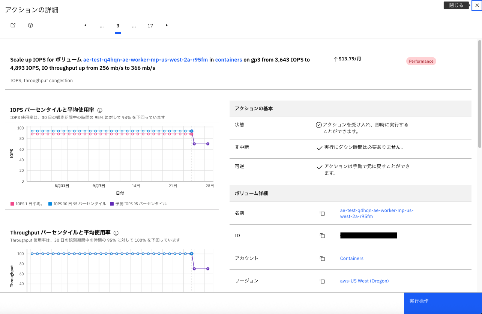Copy the region value
This screenshot has width=482, height=314.
[x=322, y=281]
